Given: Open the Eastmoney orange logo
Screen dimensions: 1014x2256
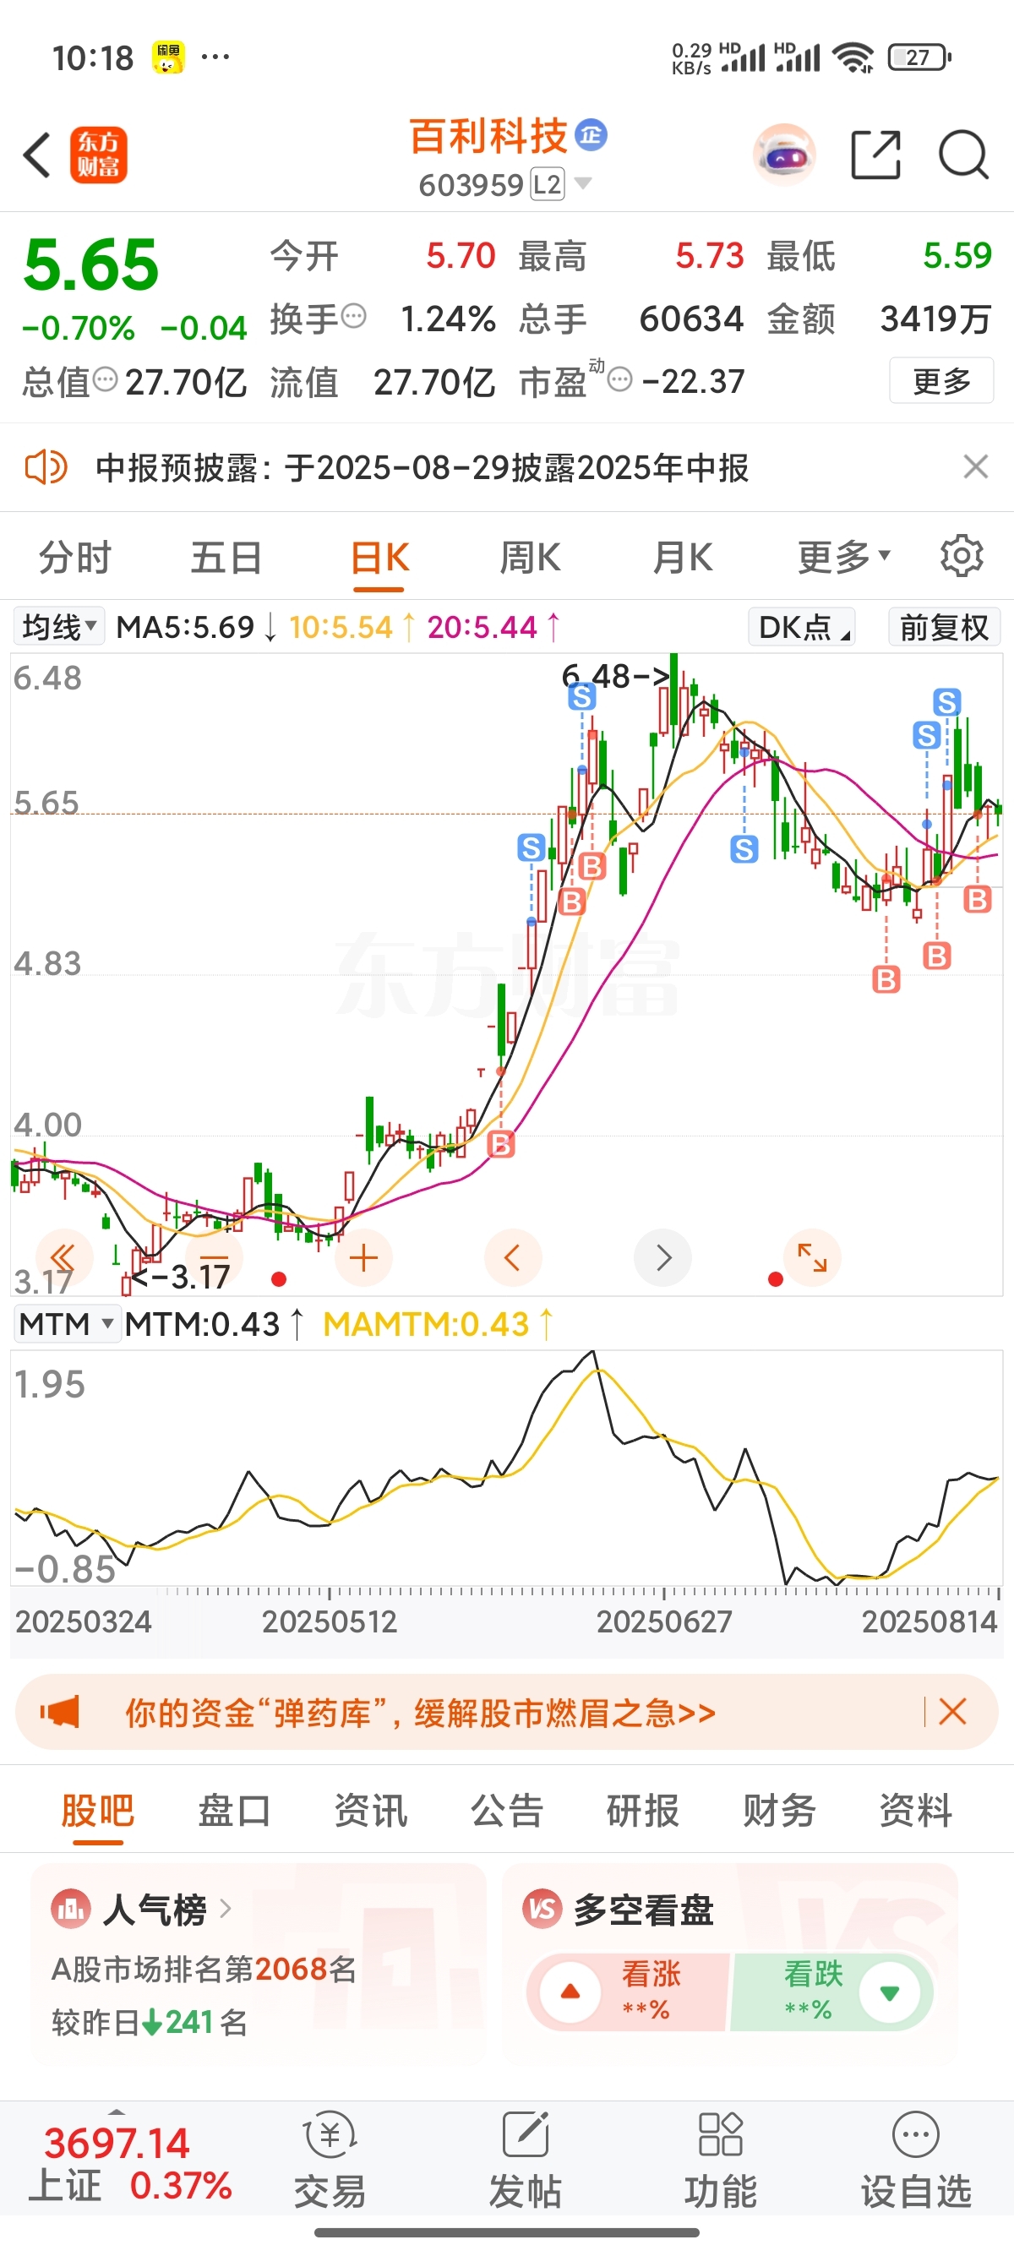Looking at the screenshot, I should (x=98, y=155).
